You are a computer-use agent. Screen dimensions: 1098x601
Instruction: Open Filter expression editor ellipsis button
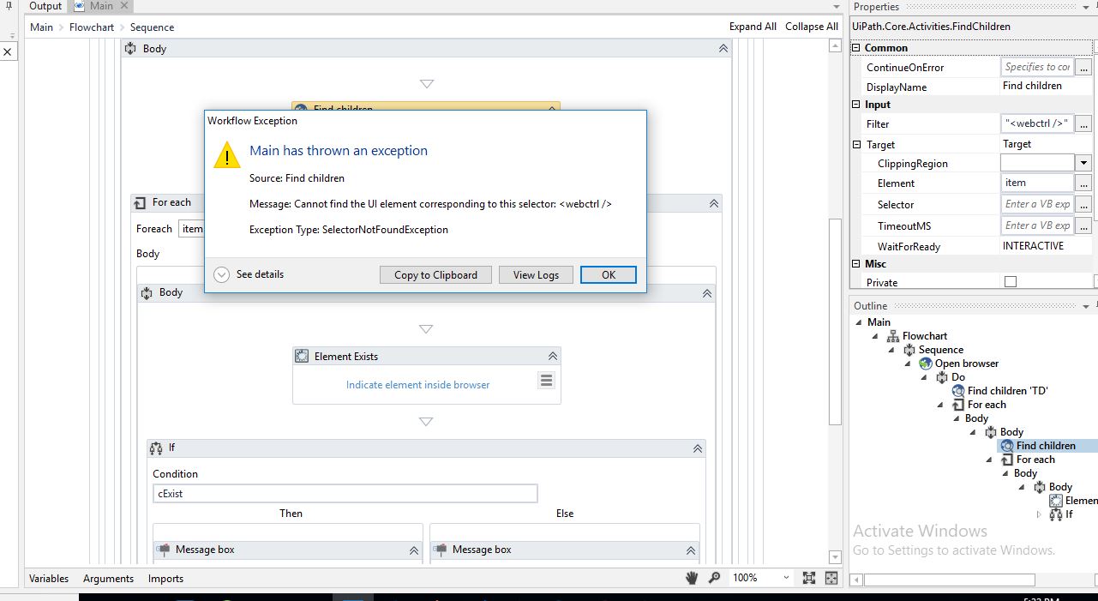click(x=1084, y=124)
